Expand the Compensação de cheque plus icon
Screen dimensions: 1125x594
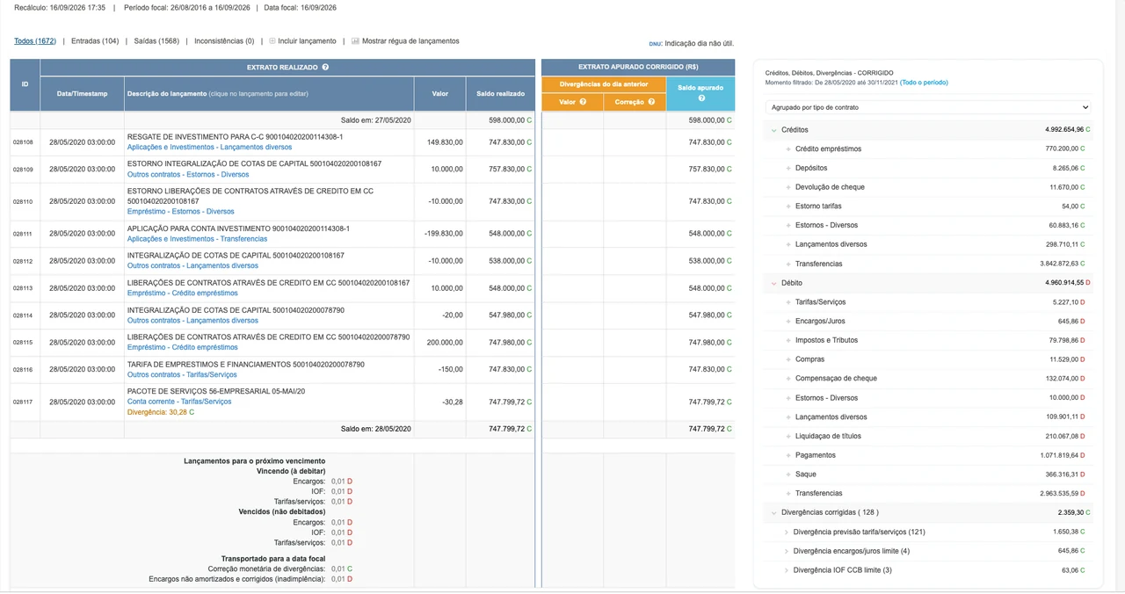(x=788, y=379)
